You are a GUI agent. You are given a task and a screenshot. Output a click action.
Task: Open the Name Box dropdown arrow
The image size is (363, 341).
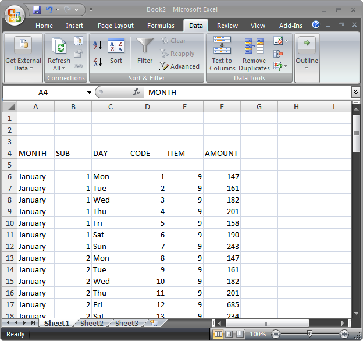[89, 92]
